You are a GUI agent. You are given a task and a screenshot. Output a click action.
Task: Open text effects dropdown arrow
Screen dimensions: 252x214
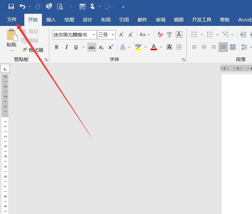(129, 47)
